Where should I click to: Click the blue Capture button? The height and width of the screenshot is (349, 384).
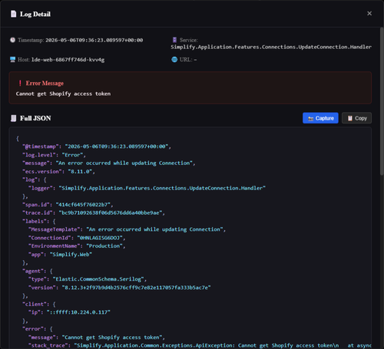click(x=320, y=118)
